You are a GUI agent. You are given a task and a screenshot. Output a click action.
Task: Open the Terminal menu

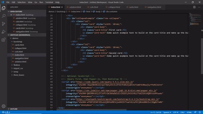(49, 2)
